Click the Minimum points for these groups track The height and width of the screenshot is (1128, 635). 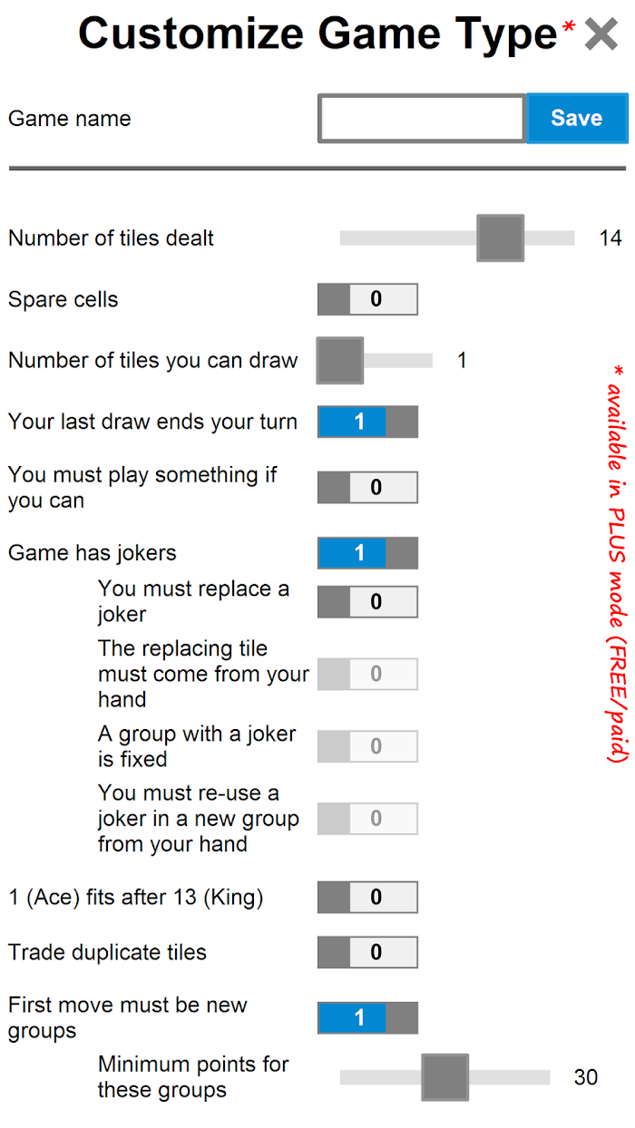508,1077
